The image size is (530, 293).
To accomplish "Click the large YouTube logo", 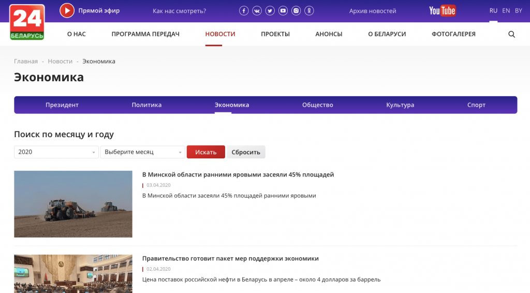I will 442,11.
